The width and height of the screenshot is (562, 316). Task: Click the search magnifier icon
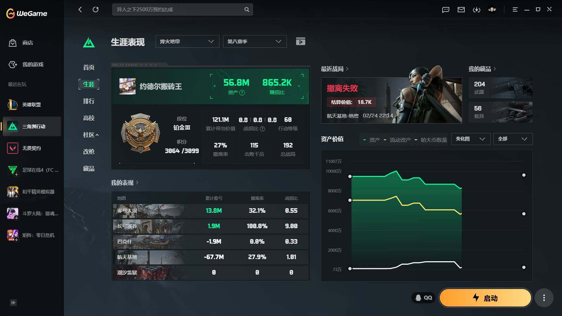click(x=247, y=9)
